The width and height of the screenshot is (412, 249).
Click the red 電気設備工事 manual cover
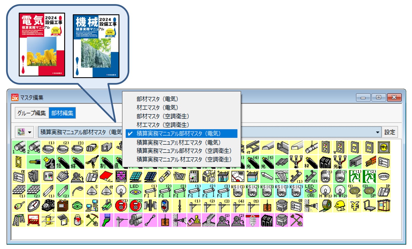coord(42,45)
